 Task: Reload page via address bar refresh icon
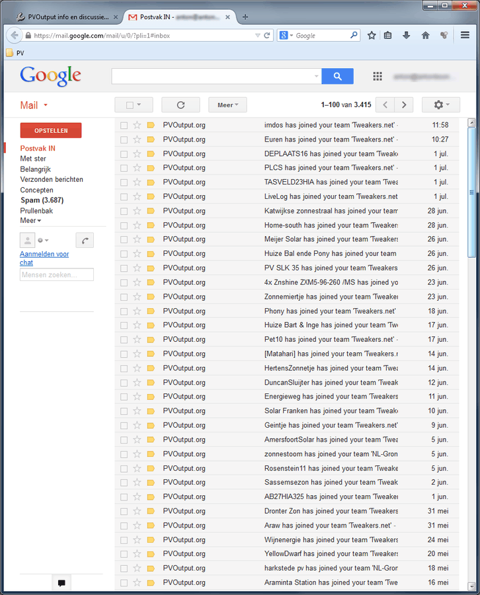266,35
